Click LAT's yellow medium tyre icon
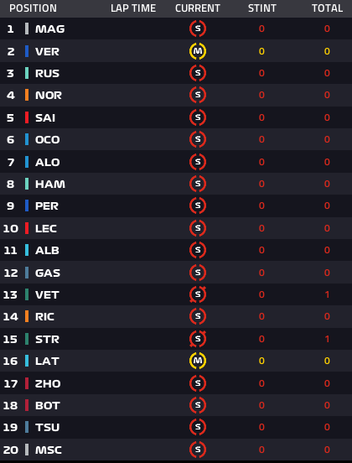The width and height of the screenshot is (352, 463). point(198,361)
